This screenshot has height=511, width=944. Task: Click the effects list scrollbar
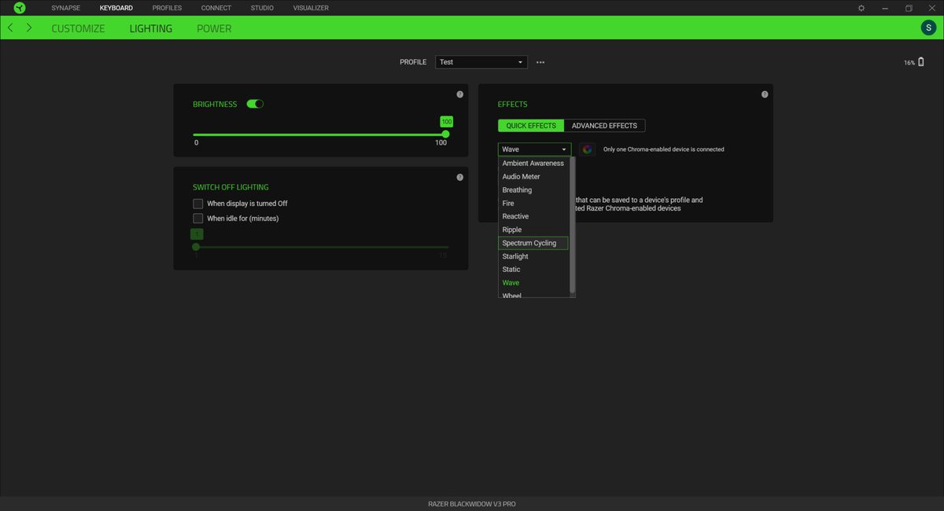[573, 225]
